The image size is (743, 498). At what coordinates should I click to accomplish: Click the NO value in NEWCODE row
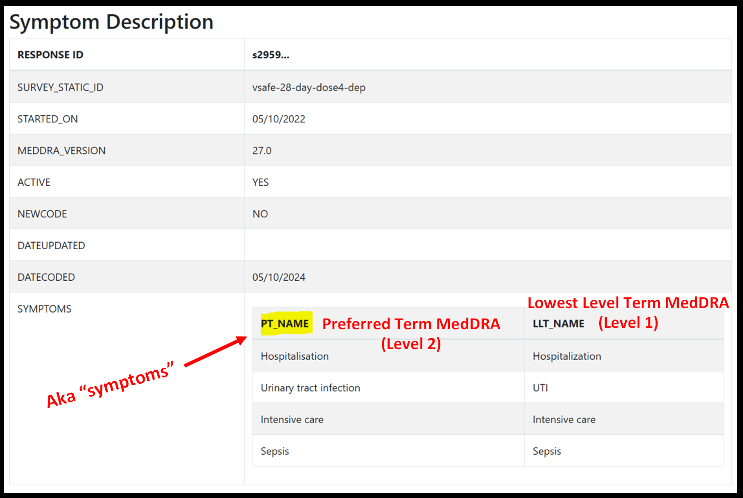[260, 214]
